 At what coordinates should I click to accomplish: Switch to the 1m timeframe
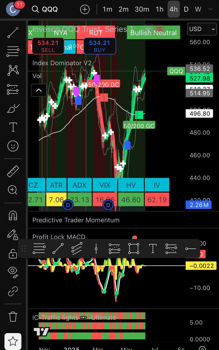coord(107,9)
